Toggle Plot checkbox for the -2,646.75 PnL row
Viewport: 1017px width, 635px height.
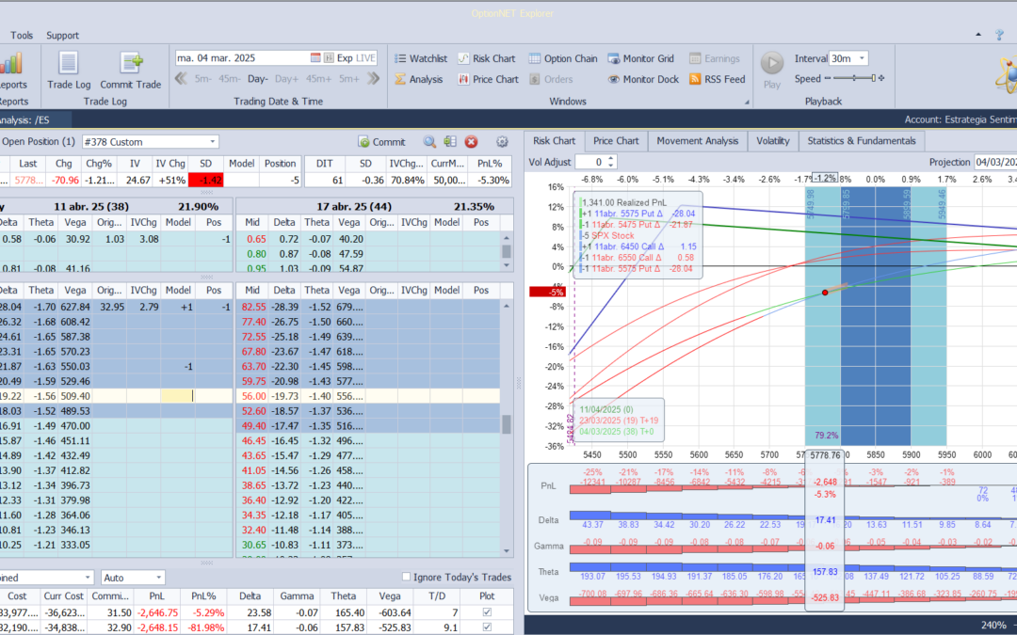pos(487,612)
